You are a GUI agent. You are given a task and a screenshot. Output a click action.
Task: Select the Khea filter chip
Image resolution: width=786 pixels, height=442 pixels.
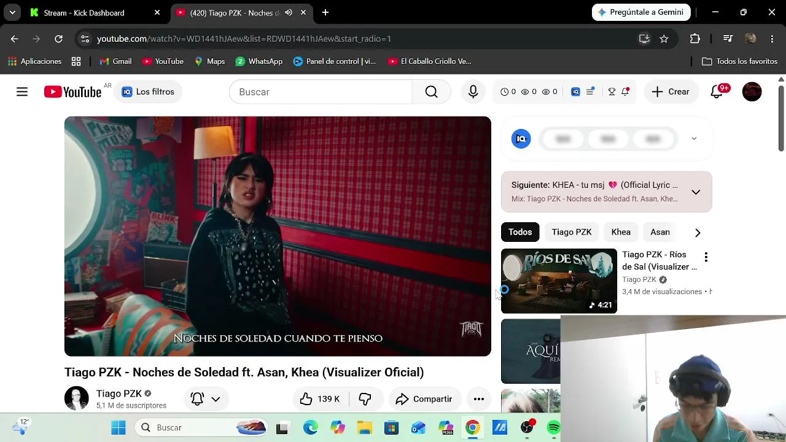621,232
